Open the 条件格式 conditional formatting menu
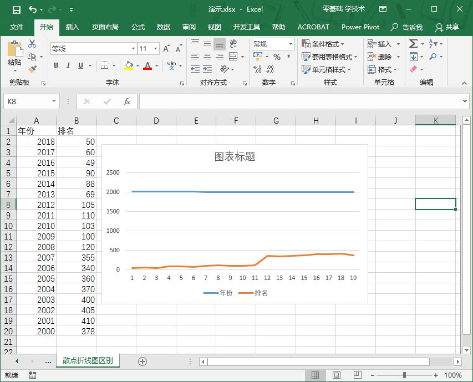 click(323, 44)
